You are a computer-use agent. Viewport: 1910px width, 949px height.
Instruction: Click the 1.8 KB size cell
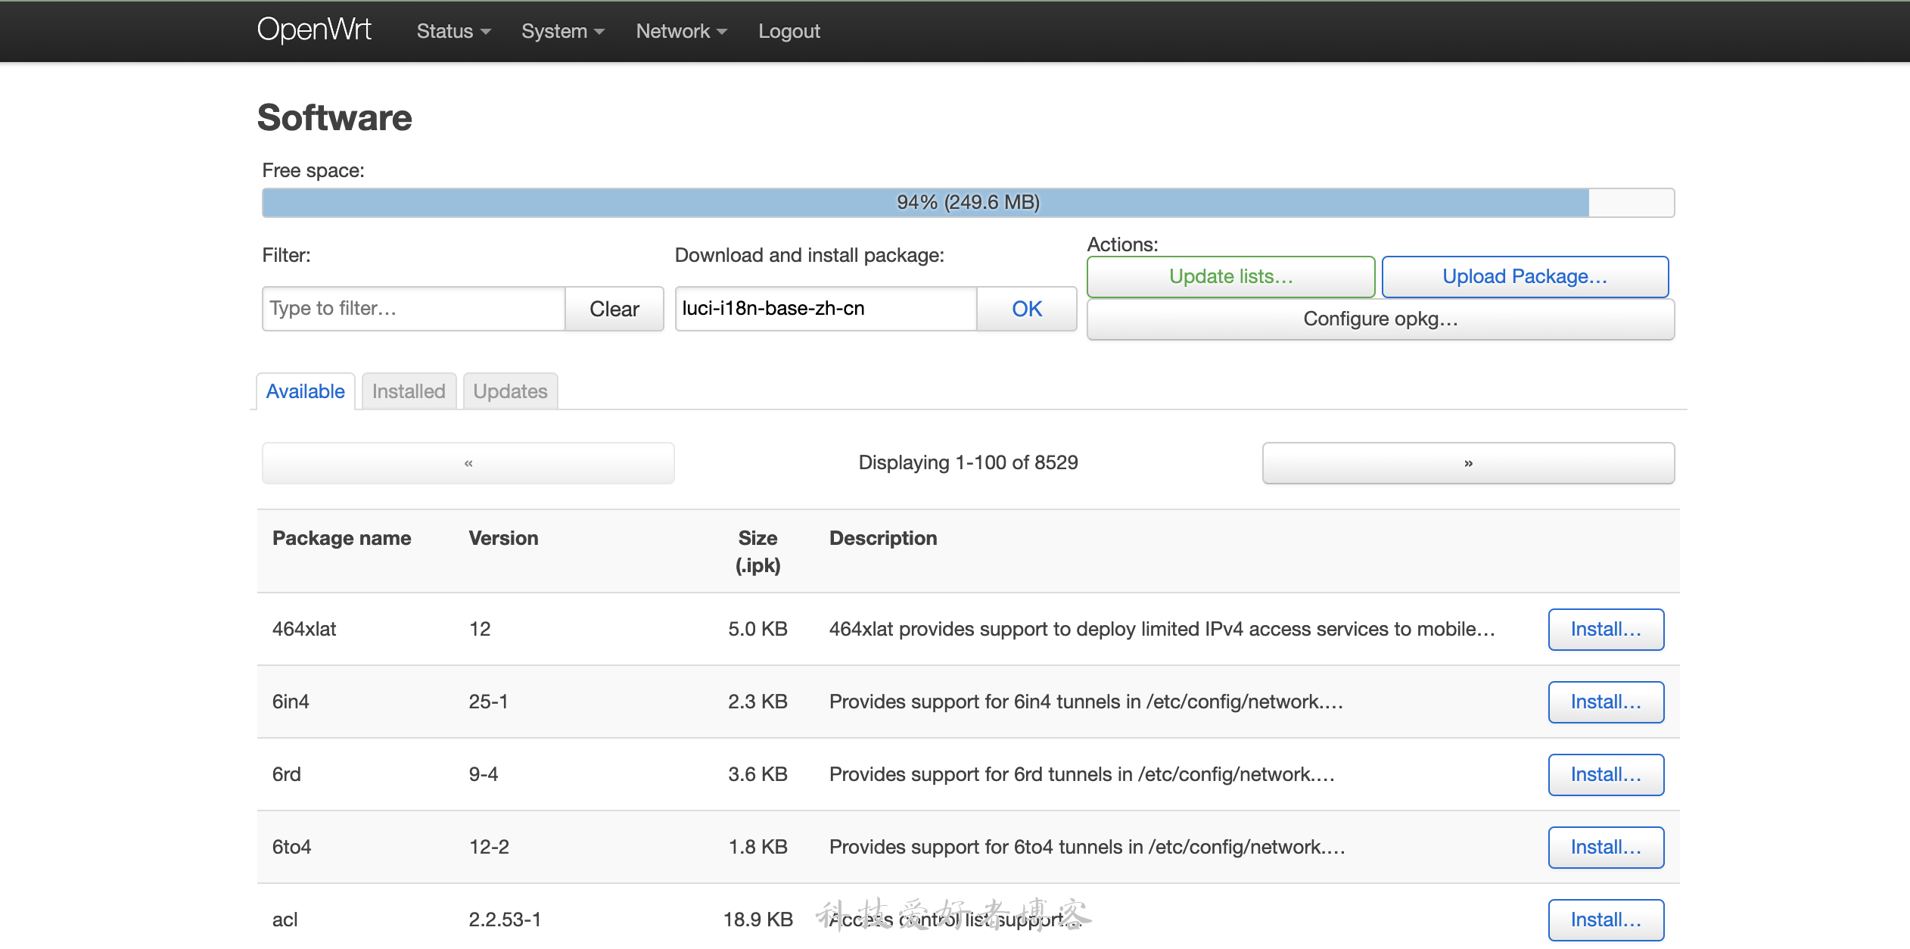(x=757, y=847)
